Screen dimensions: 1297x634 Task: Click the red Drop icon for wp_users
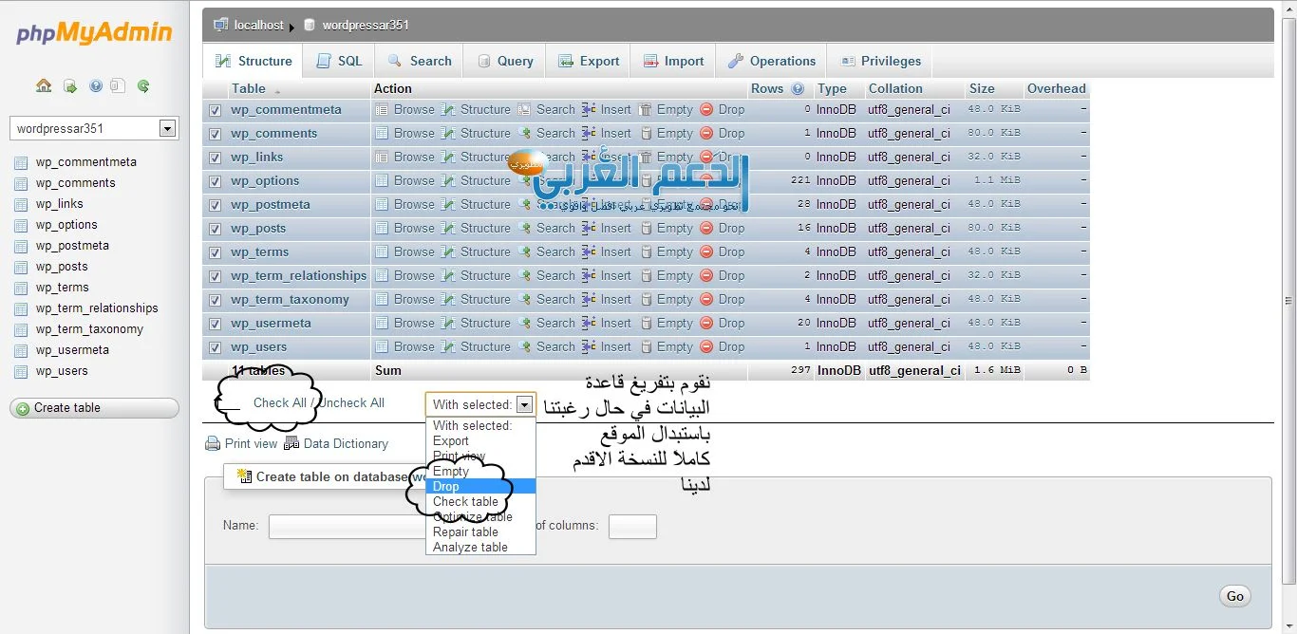pyautogui.click(x=706, y=347)
